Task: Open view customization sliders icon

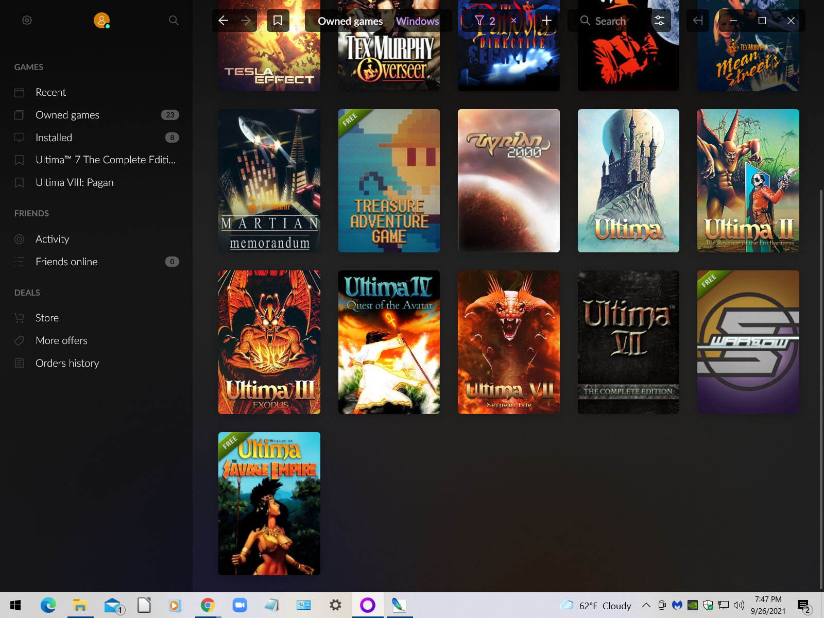Action: click(659, 21)
